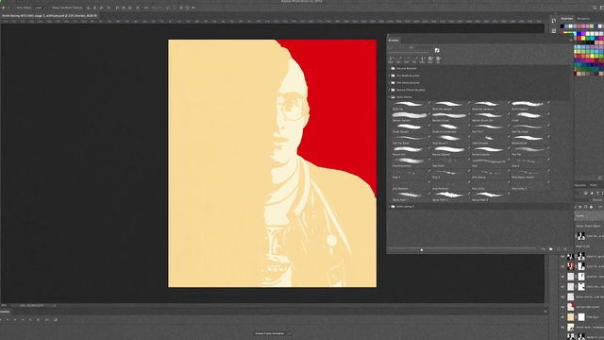Create new brush group folder icon

coord(551,249)
